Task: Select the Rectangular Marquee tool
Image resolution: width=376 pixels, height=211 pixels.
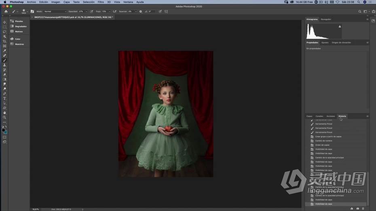Action: point(4,27)
